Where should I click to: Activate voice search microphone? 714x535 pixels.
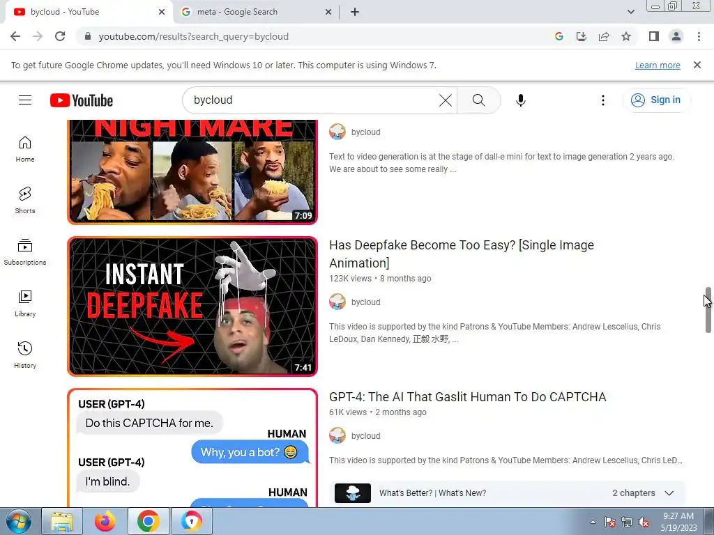[x=520, y=100]
